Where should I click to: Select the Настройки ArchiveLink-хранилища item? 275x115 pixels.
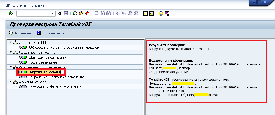[x=55, y=87]
